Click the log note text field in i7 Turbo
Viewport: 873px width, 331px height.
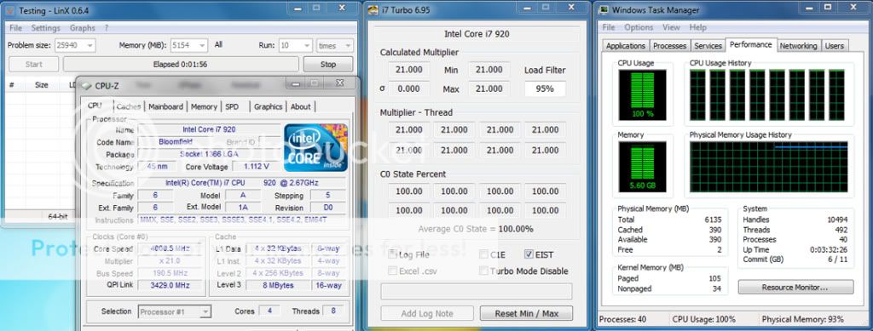[476, 292]
